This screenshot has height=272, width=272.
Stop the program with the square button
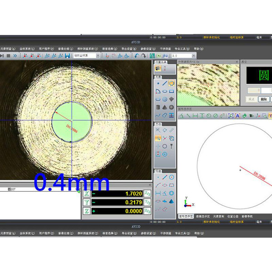[8, 56]
